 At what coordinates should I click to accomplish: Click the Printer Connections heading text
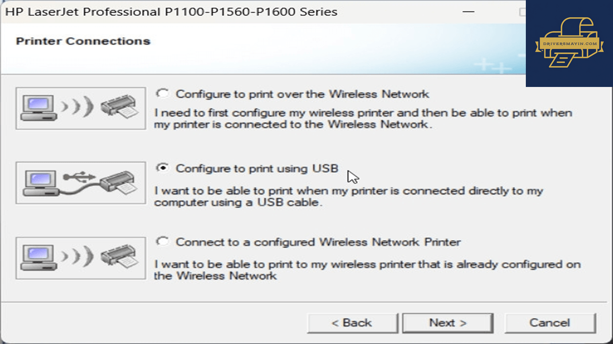(x=83, y=41)
